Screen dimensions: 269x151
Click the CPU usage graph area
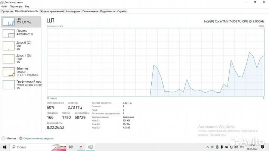(155, 62)
